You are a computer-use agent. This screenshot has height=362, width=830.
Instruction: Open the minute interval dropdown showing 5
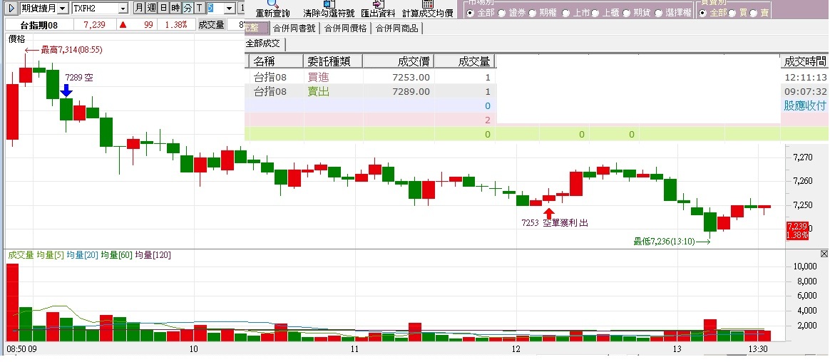pyautogui.click(x=229, y=9)
